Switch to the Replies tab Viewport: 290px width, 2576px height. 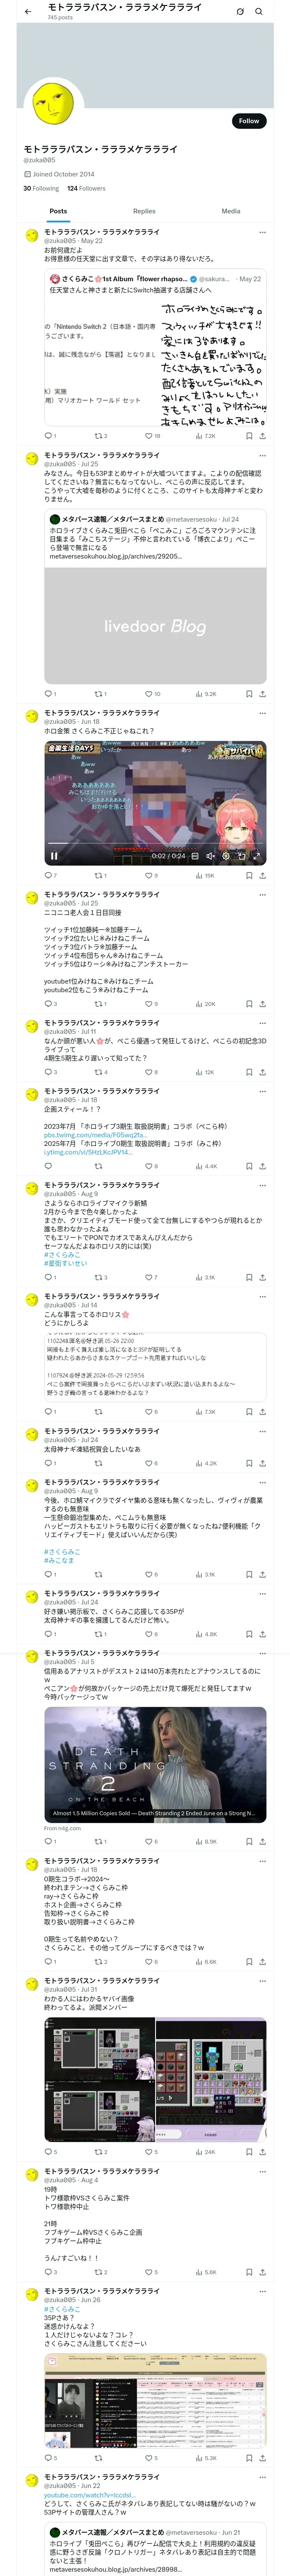click(x=144, y=211)
